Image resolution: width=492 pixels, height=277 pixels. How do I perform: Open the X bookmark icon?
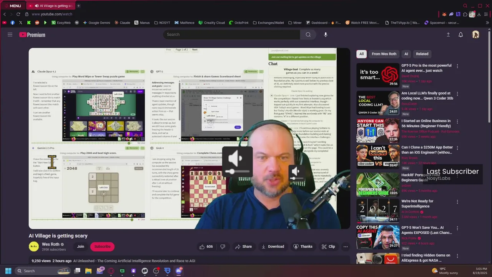point(21,23)
